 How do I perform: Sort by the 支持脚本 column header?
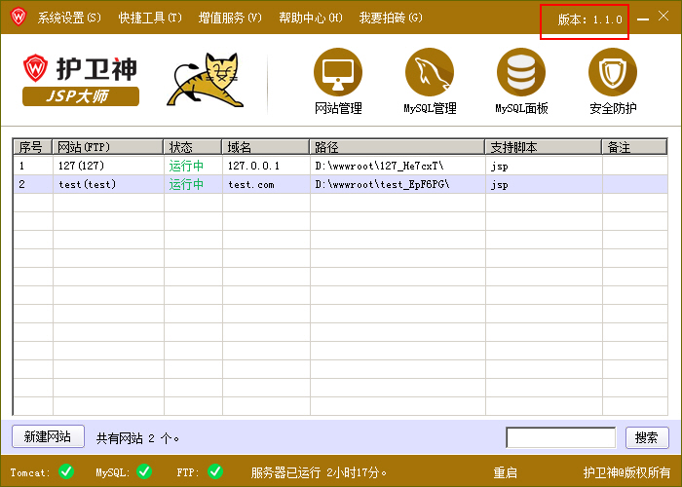(x=544, y=147)
